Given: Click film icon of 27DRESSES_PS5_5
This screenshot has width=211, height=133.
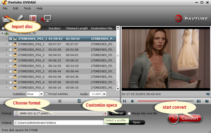Looking at the screenshot, I should 15,88.
